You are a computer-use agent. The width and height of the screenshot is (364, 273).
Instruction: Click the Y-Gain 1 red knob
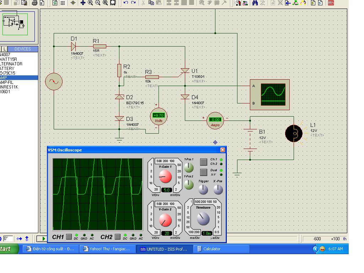pos(165,176)
